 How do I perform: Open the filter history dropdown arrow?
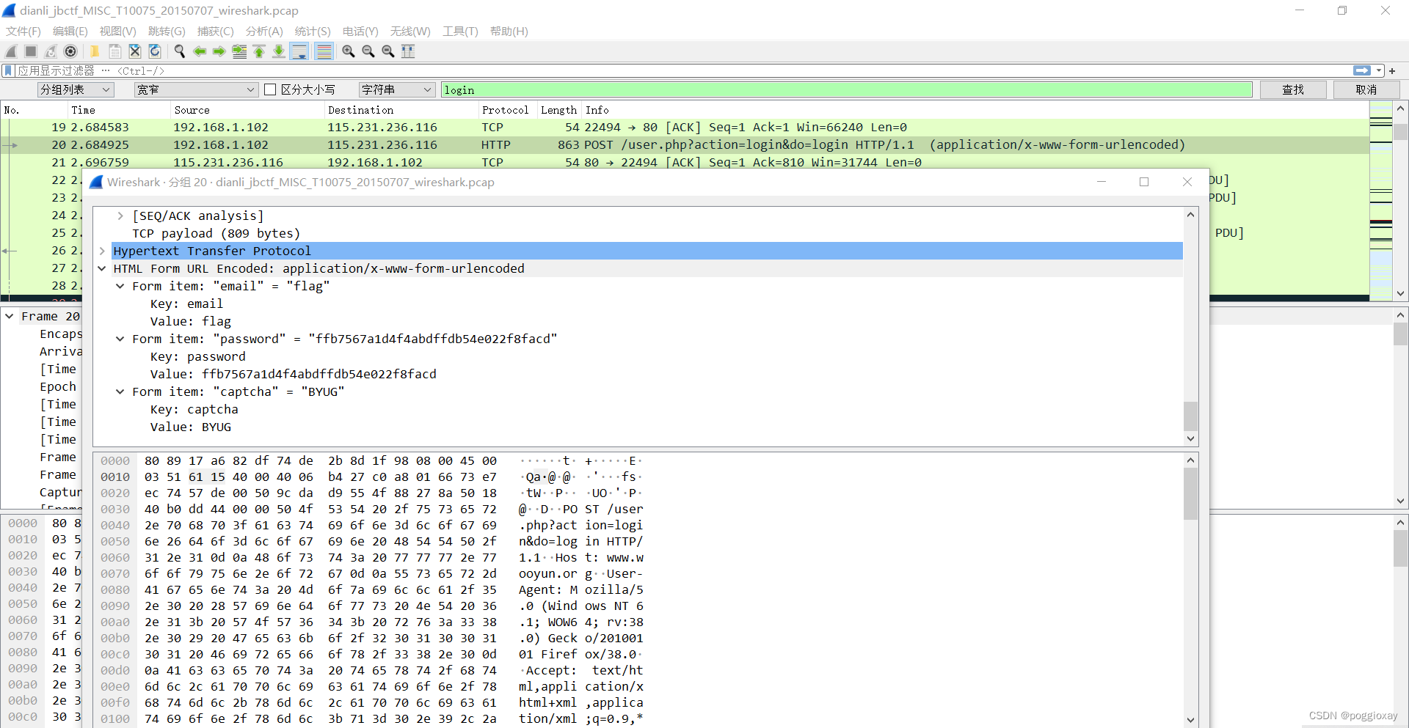1379,70
